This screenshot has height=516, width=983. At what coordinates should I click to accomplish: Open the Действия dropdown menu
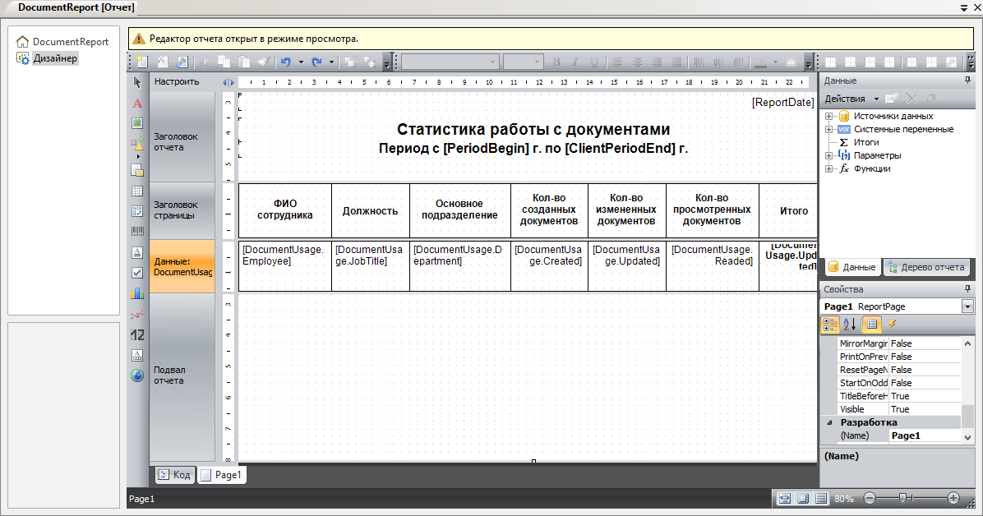pyautogui.click(x=851, y=99)
